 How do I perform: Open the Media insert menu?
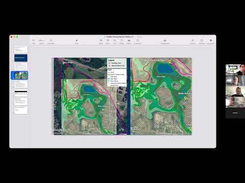point(129,41)
